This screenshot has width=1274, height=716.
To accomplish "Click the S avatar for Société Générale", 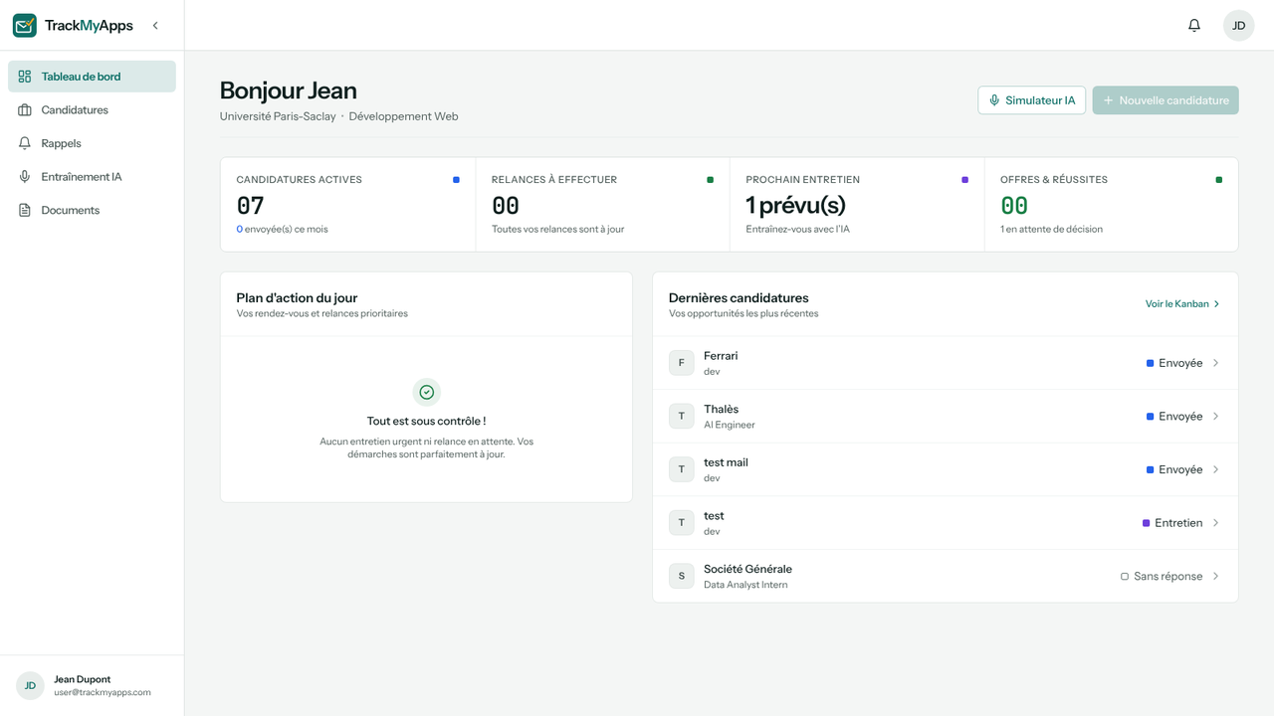I will pyautogui.click(x=682, y=576).
